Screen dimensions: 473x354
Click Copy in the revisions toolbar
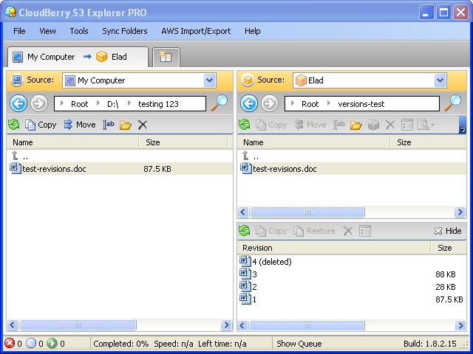coord(271,231)
